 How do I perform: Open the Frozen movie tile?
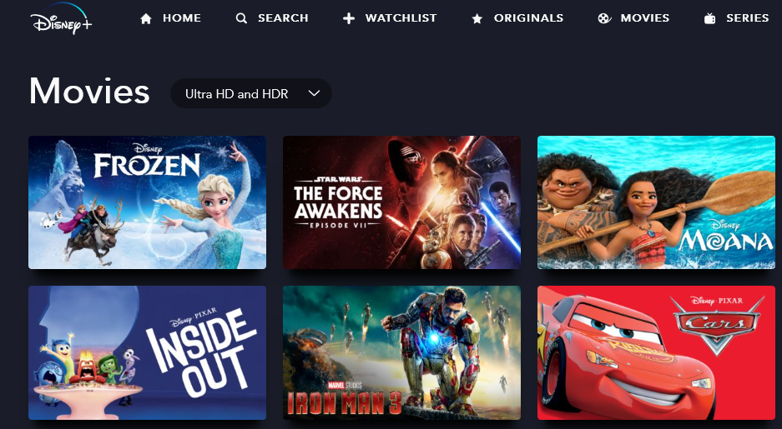click(147, 202)
